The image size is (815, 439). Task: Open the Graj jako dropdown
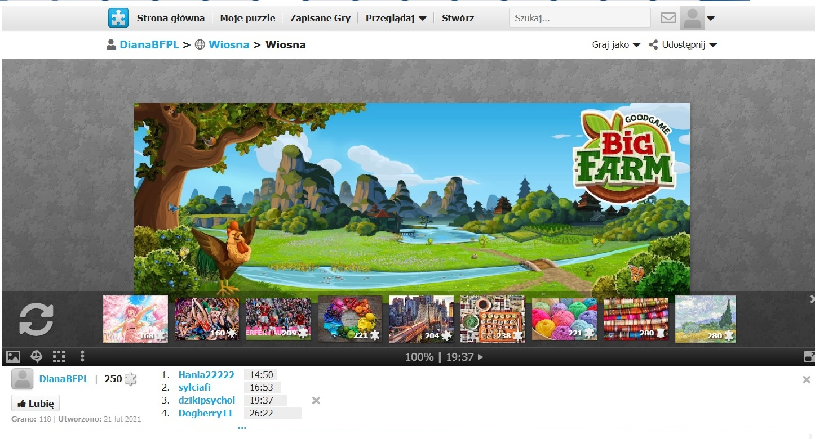coord(617,44)
